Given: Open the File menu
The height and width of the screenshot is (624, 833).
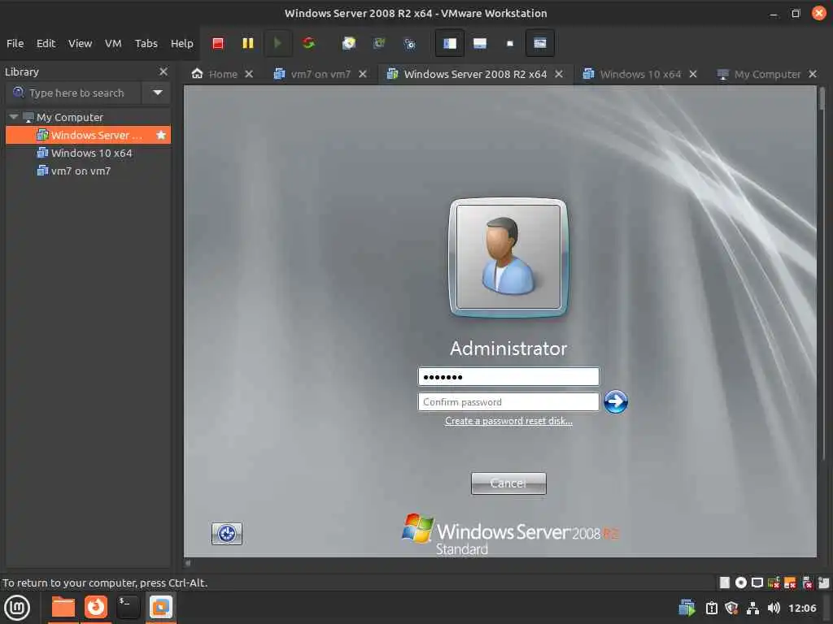Looking at the screenshot, I should 15,44.
